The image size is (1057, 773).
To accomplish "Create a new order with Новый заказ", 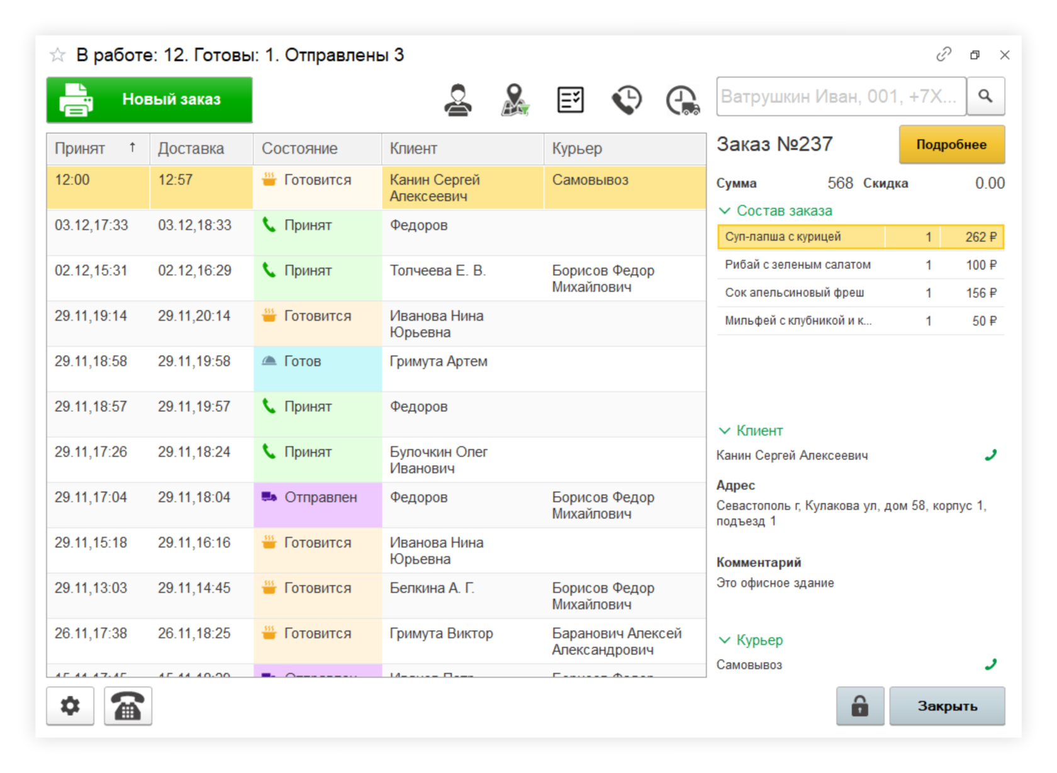I will click(149, 100).
